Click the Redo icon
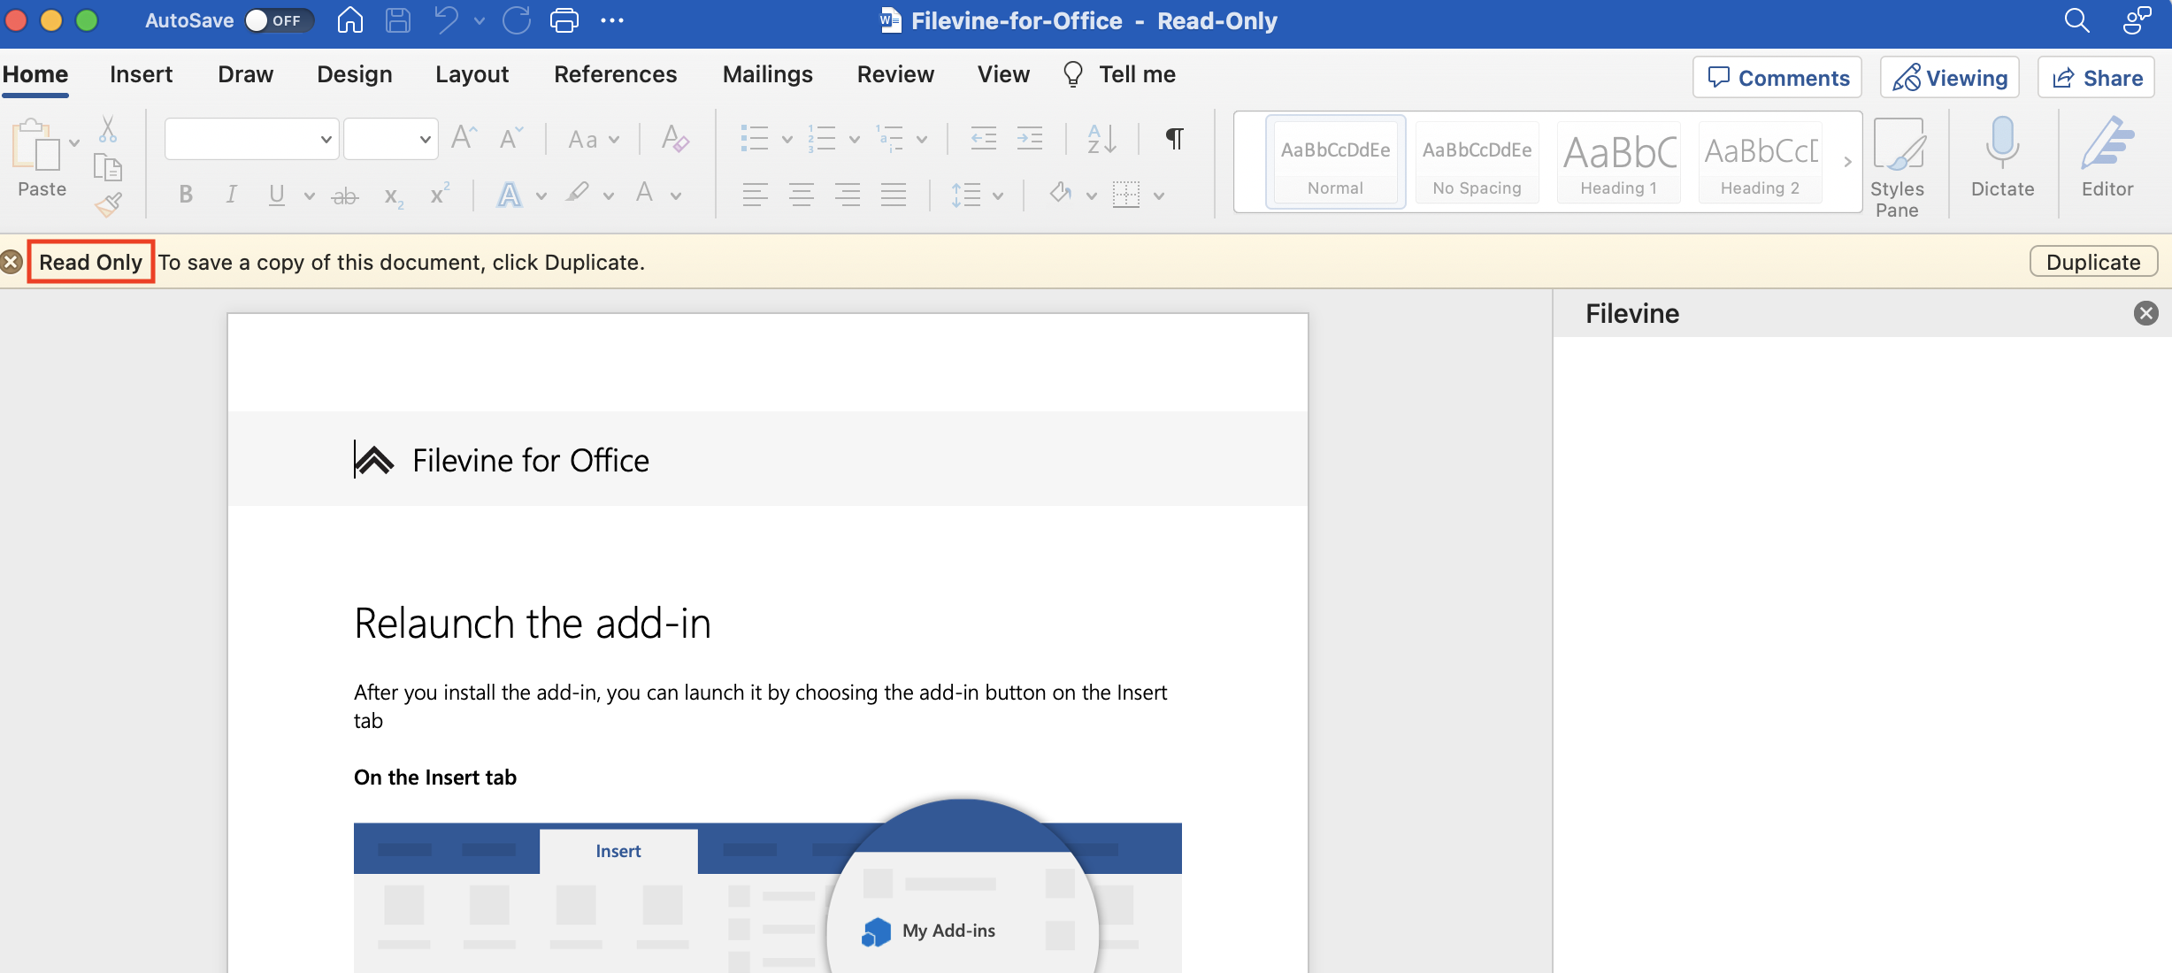Screen dimensions: 2172x973 coord(517,19)
